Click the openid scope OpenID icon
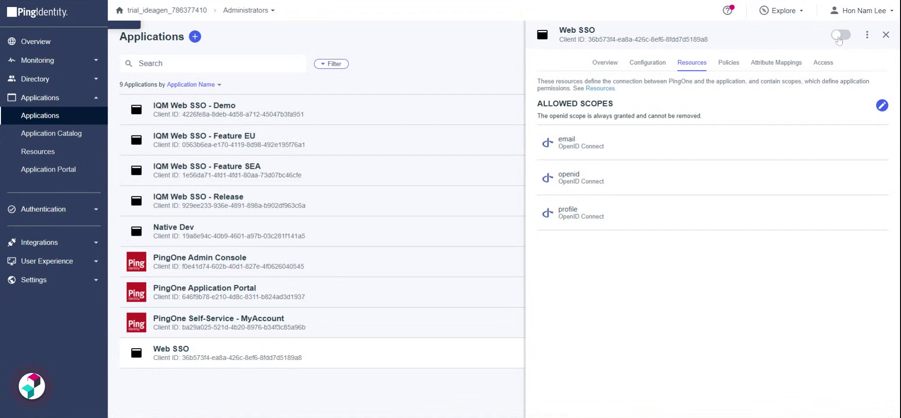 [547, 178]
